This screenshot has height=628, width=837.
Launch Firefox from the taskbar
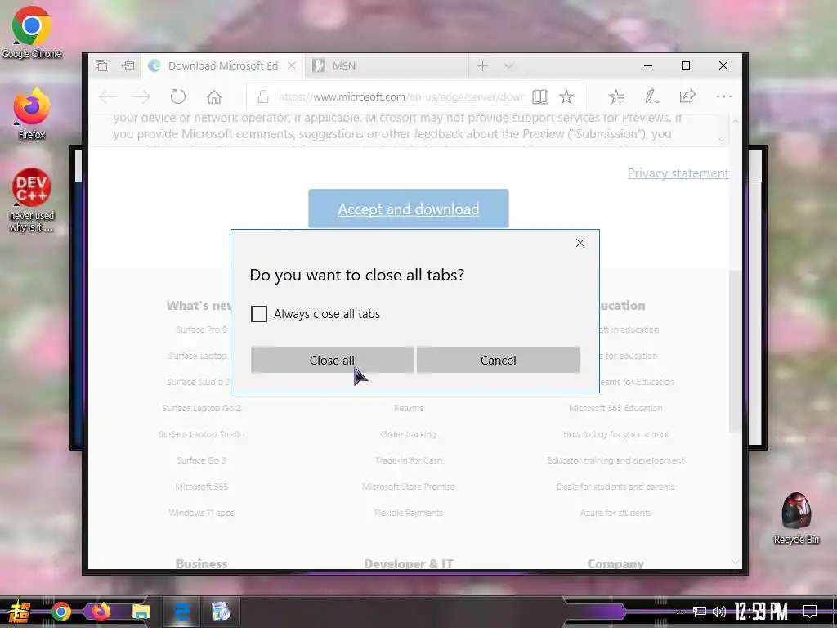(101, 612)
